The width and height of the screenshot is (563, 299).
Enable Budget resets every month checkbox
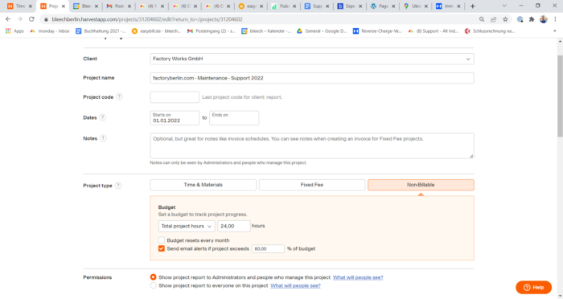[x=162, y=240]
